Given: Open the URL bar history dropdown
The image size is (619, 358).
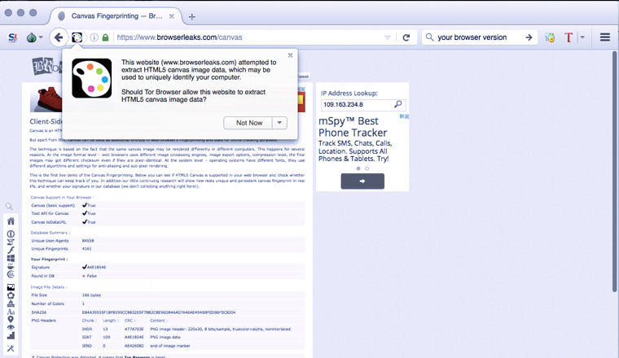Looking at the screenshot, I should (x=388, y=37).
